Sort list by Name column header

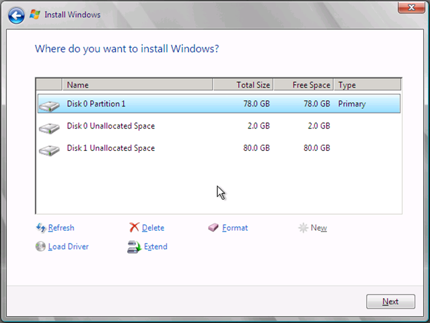click(138, 85)
